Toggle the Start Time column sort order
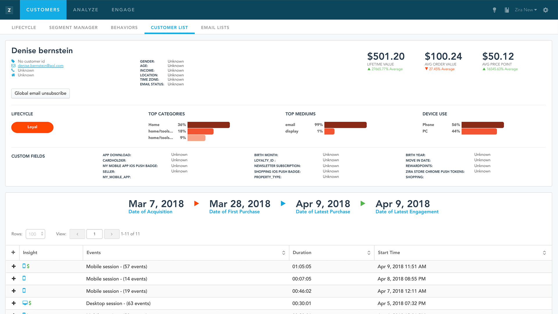 [544, 252]
